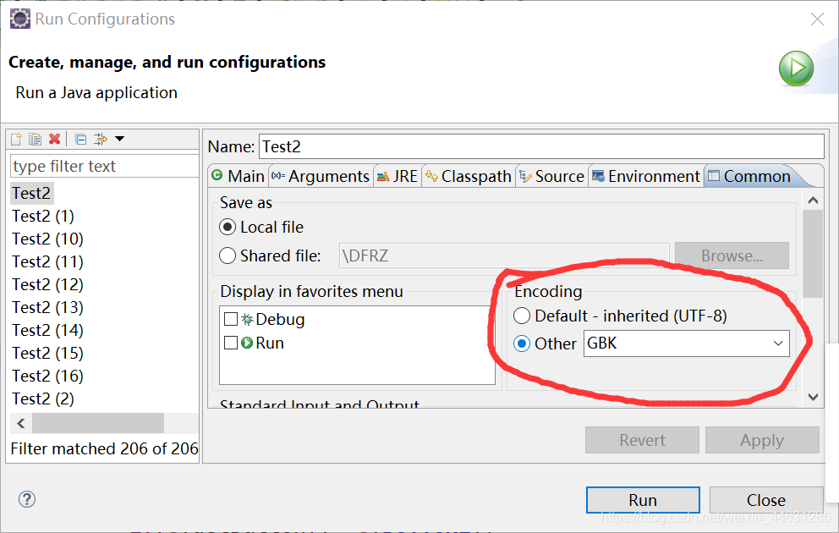
Task: Collapse all configurations in tree
Action: click(81, 140)
